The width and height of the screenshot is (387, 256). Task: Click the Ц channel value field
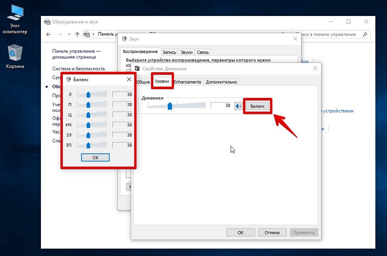click(x=123, y=114)
